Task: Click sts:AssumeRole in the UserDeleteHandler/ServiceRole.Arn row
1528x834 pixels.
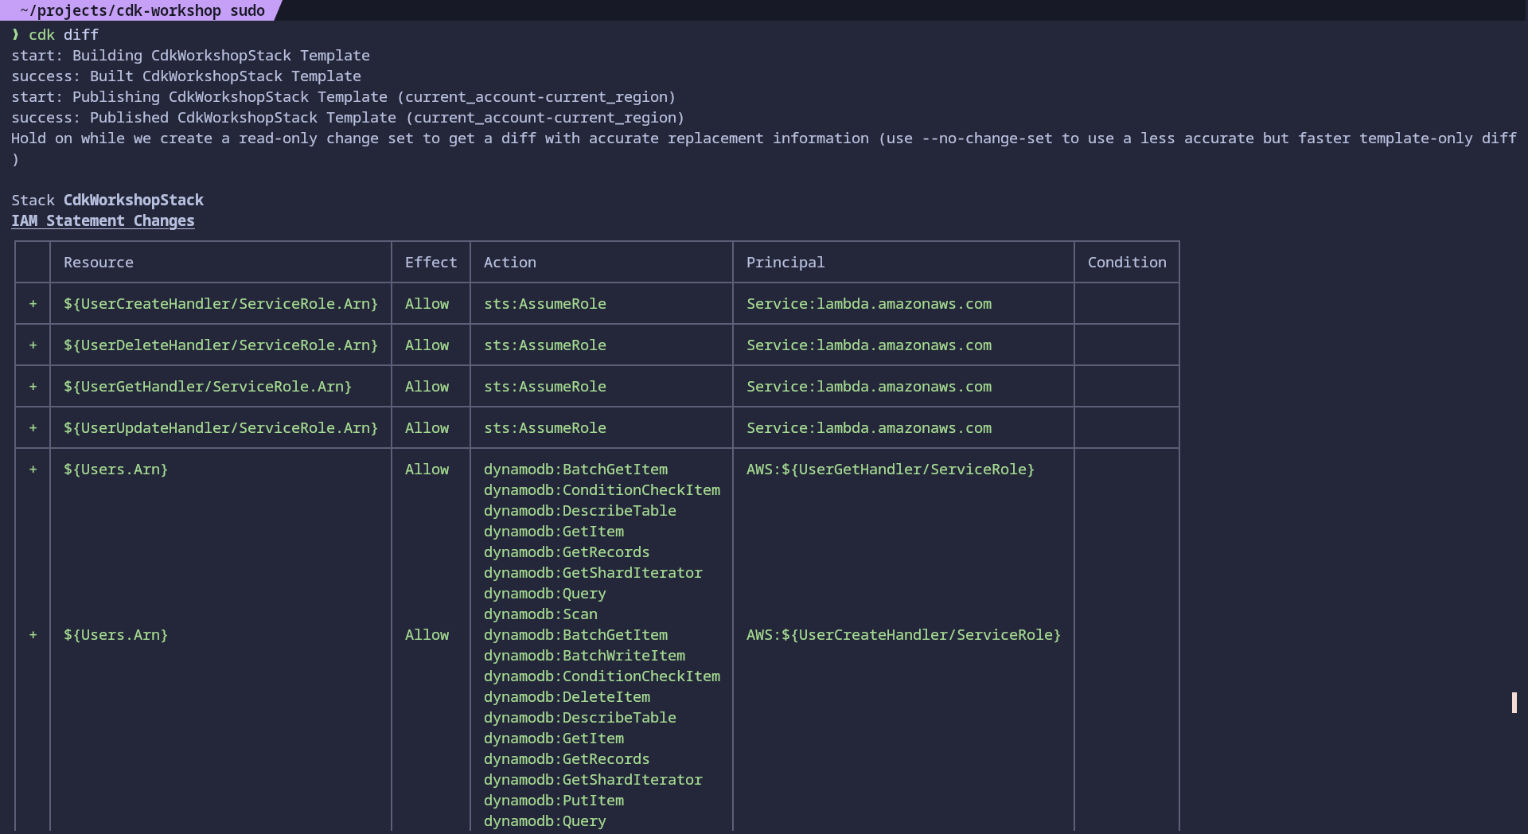Action: pos(545,345)
